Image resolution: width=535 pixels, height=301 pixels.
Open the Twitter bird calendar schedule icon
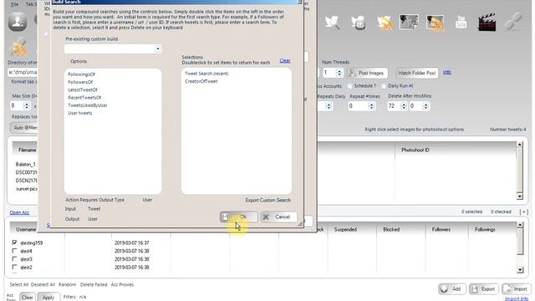coord(359,23)
